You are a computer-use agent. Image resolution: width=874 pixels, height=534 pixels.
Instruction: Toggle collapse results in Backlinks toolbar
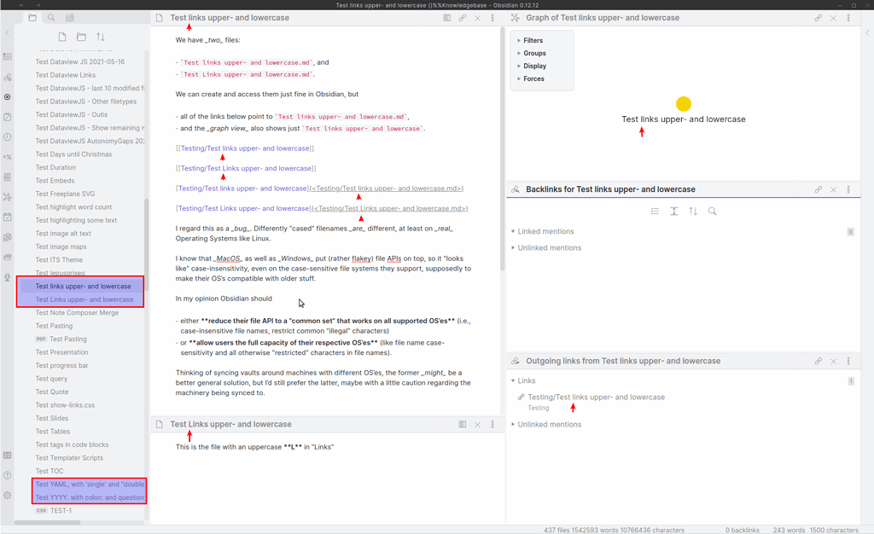655,212
